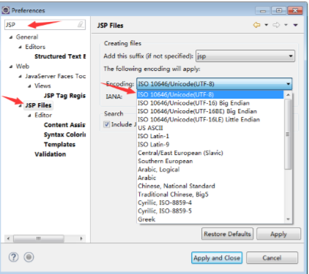The image size is (309, 274).
Task: Select JSP Tag Registry tree item
Action: 64,96
